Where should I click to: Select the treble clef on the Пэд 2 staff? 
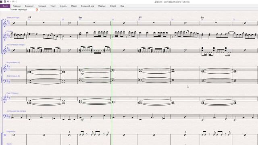coord(5,99)
